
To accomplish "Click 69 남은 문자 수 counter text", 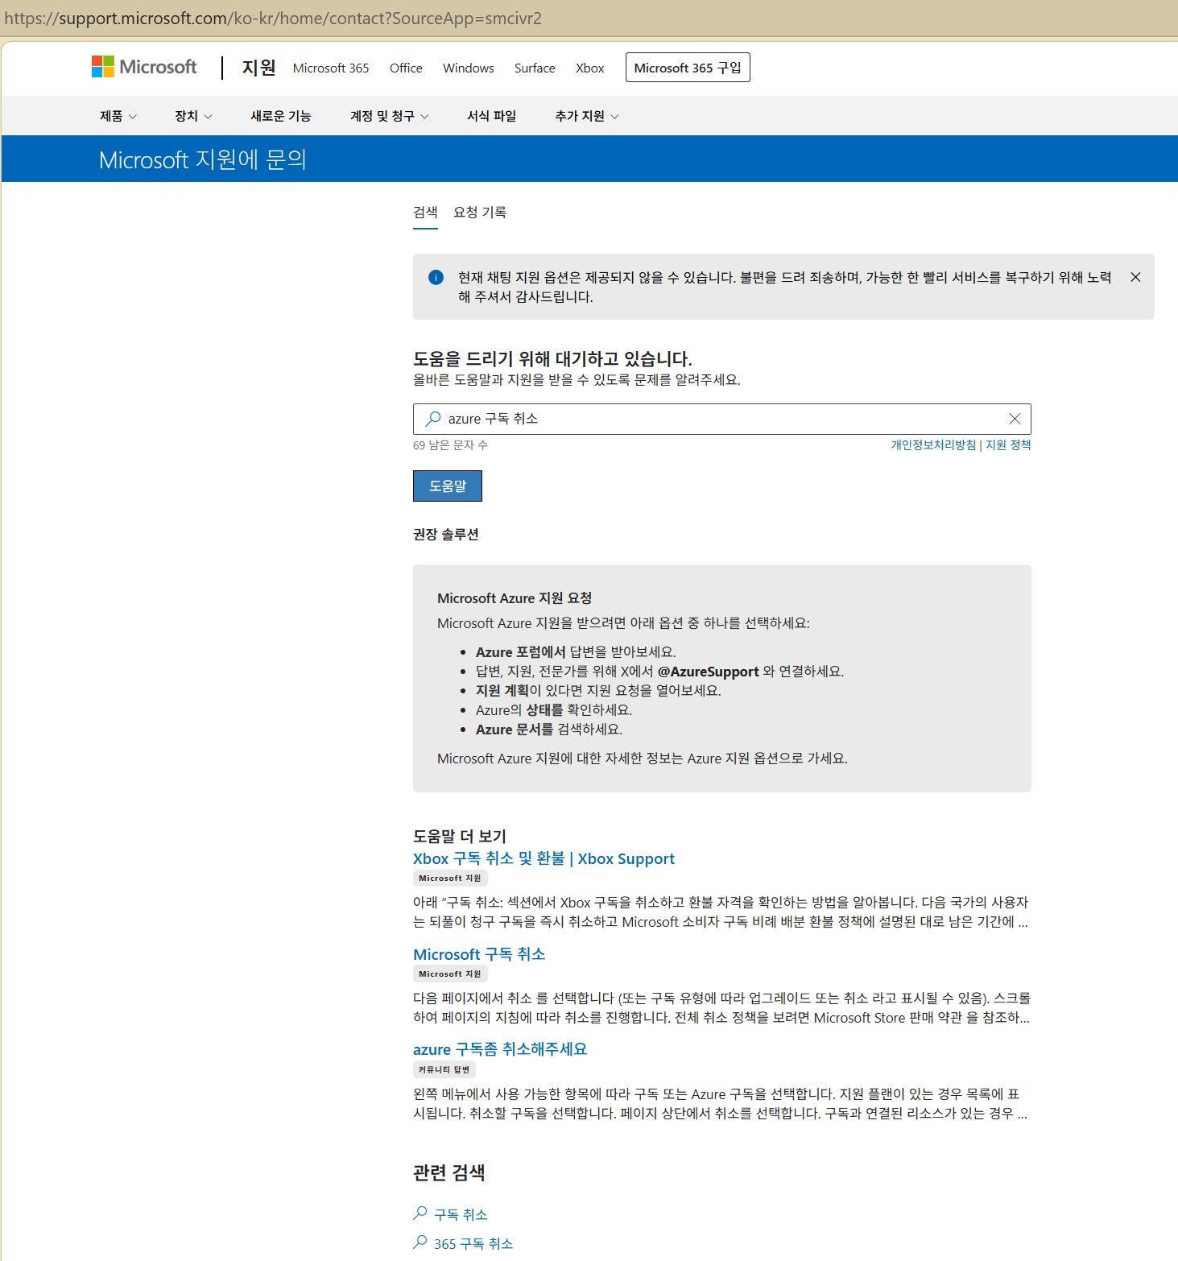I will pos(450,444).
